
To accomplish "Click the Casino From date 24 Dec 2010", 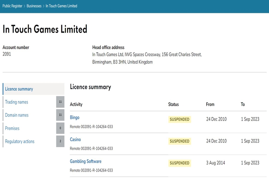I will click(216, 141).
